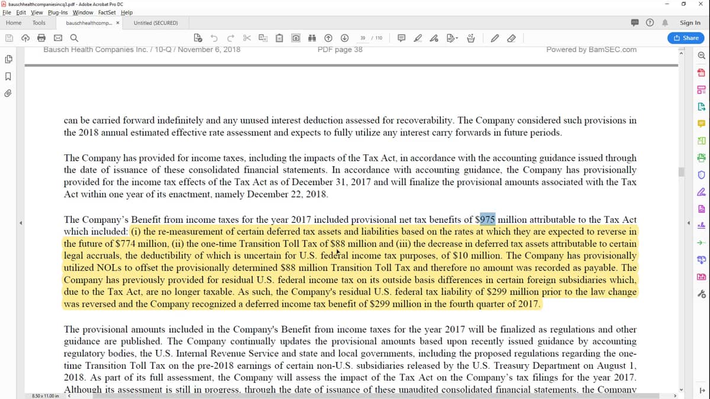Print the document

point(41,38)
